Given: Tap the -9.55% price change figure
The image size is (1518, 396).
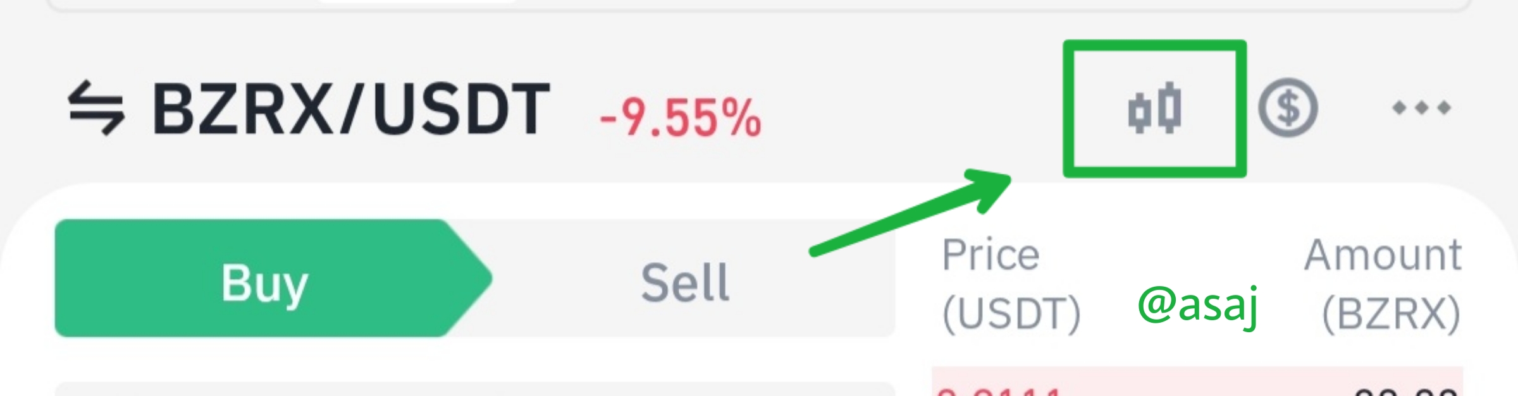Looking at the screenshot, I should (x=681, y=117).
